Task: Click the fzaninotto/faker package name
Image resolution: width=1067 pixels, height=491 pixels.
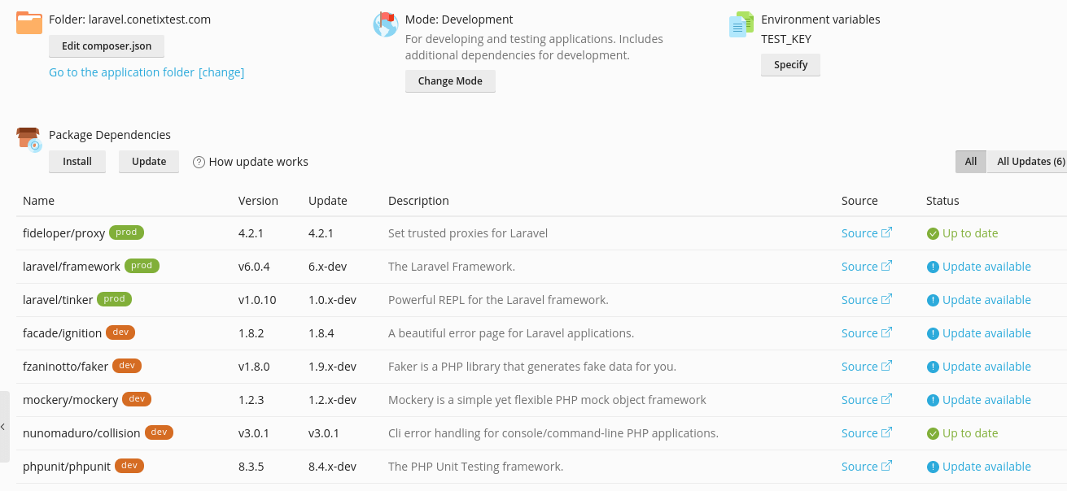Action: (65, 367)
